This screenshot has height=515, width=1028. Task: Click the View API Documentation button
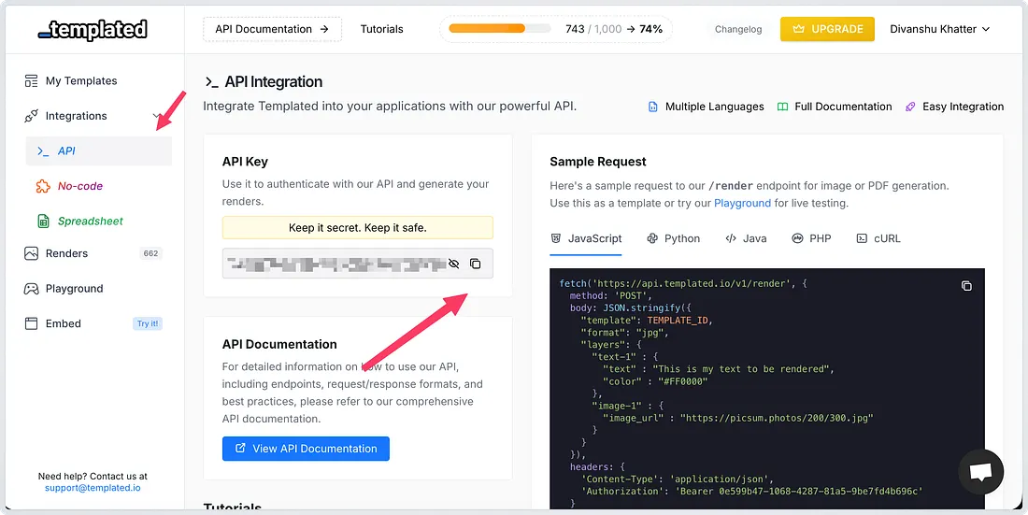point(306,449)
